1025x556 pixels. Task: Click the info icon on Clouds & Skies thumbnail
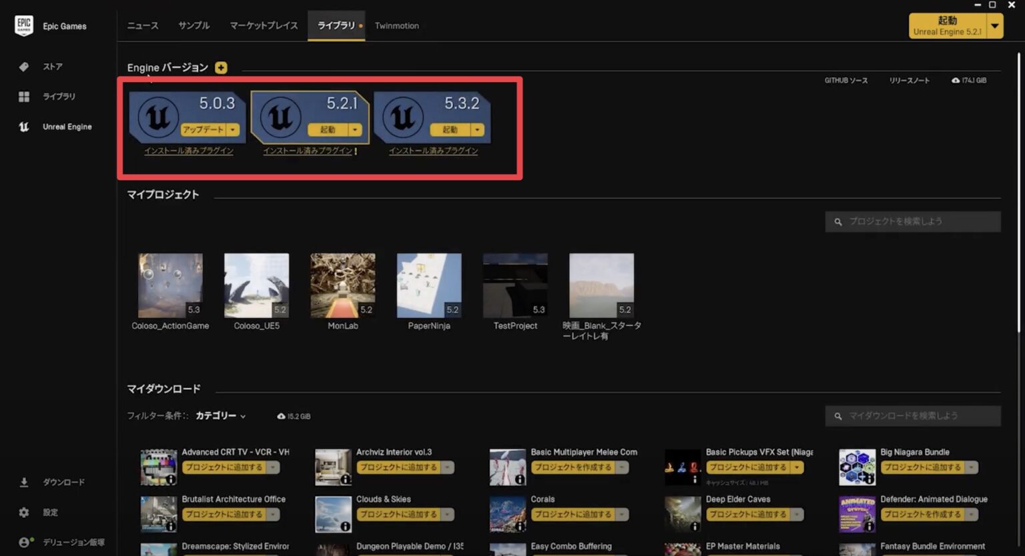pyautogui.click(x=345, y=526)
